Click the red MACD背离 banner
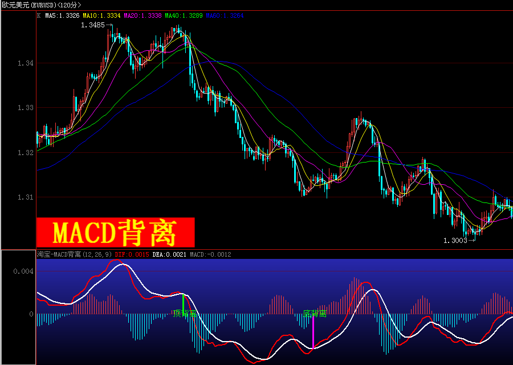The height and width of the screenshot is (365, 513). (x=116, y=233)
